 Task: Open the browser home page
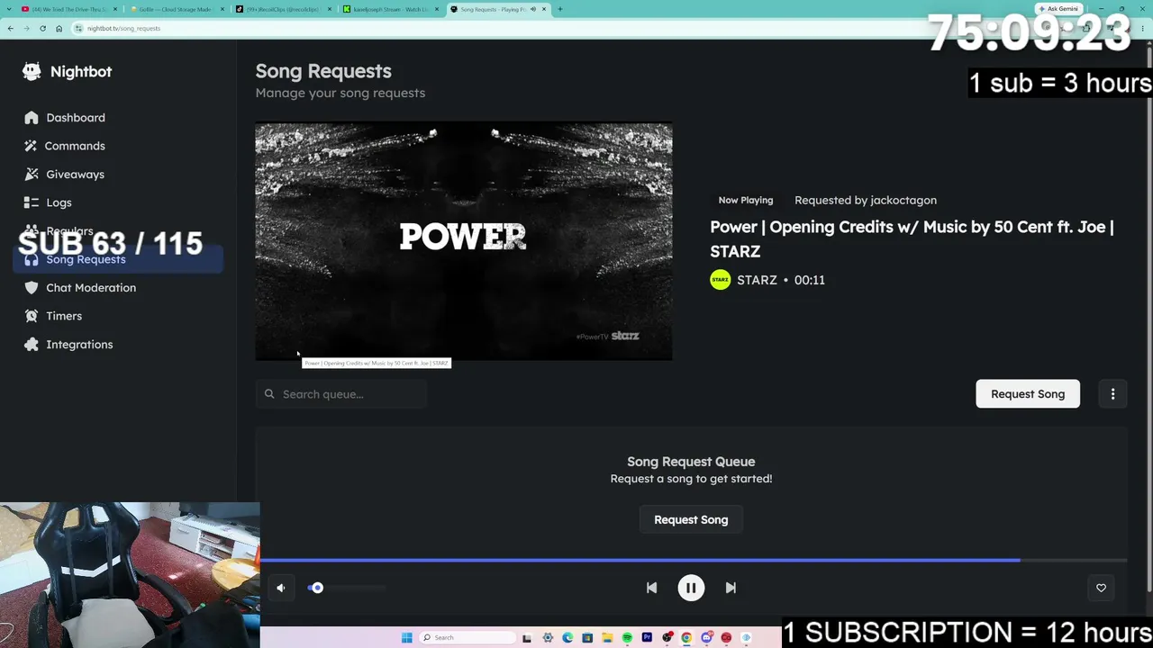tap(59, 28)
